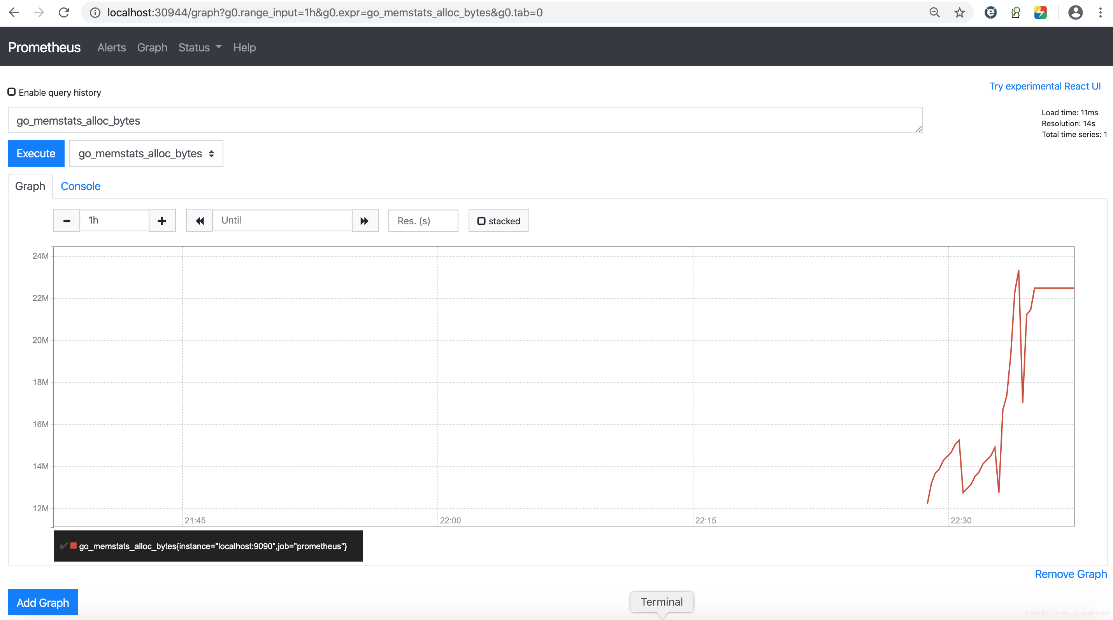Screen dimensions: 1113x620
Task: Open the Alerts menu item
Action: coord(111,47)
